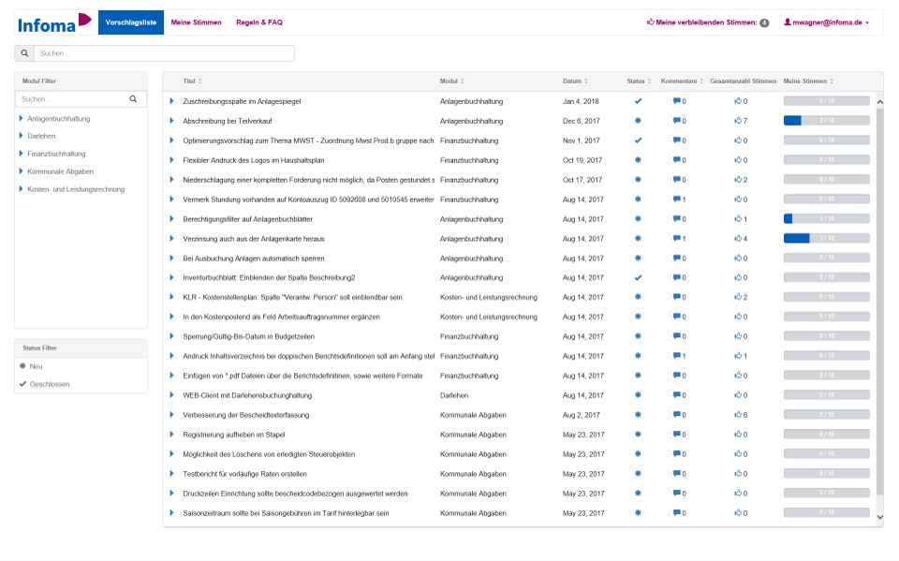
Task: Click status checkmark for Inventurbuchblatt row
Action: 638,277
